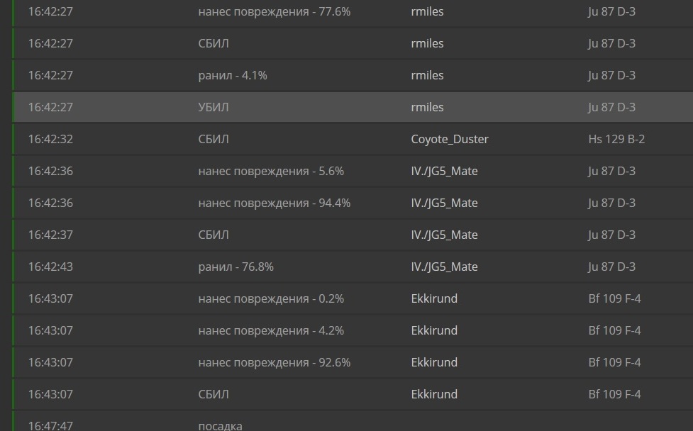Select the 'нанес повреждения - 77.6%' entry
This screenshot has height=431, width=693.
tap(274, 11)
